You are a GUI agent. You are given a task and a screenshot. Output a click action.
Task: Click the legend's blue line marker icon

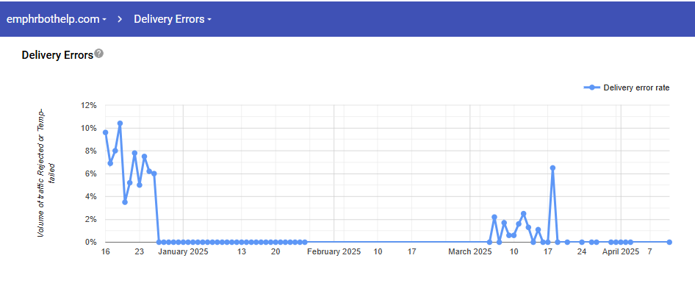591,87
